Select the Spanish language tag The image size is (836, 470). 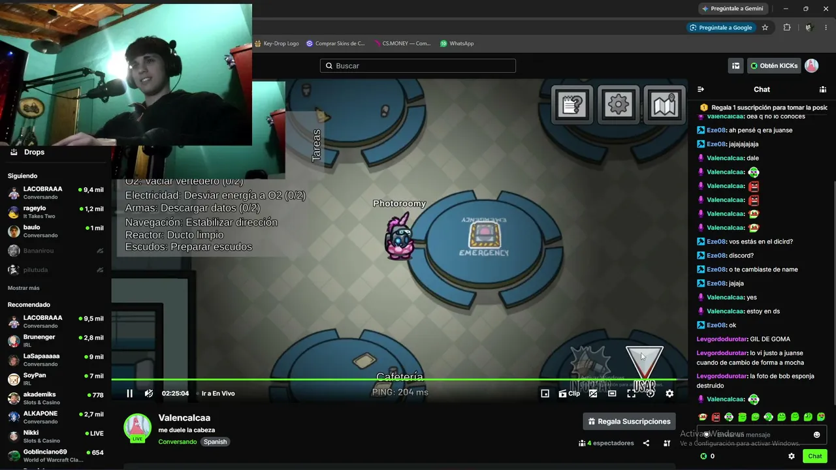click(215, 442)
